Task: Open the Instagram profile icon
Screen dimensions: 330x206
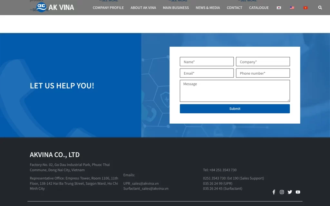Action: click(282, 192)
